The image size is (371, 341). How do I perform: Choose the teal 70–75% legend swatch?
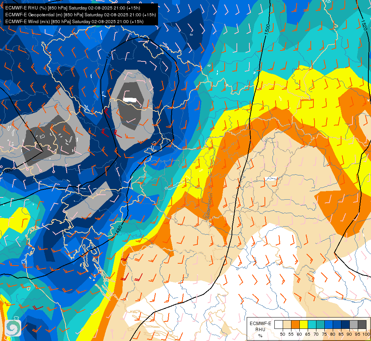pos(320,324)
